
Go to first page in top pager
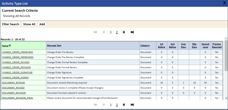95,32
